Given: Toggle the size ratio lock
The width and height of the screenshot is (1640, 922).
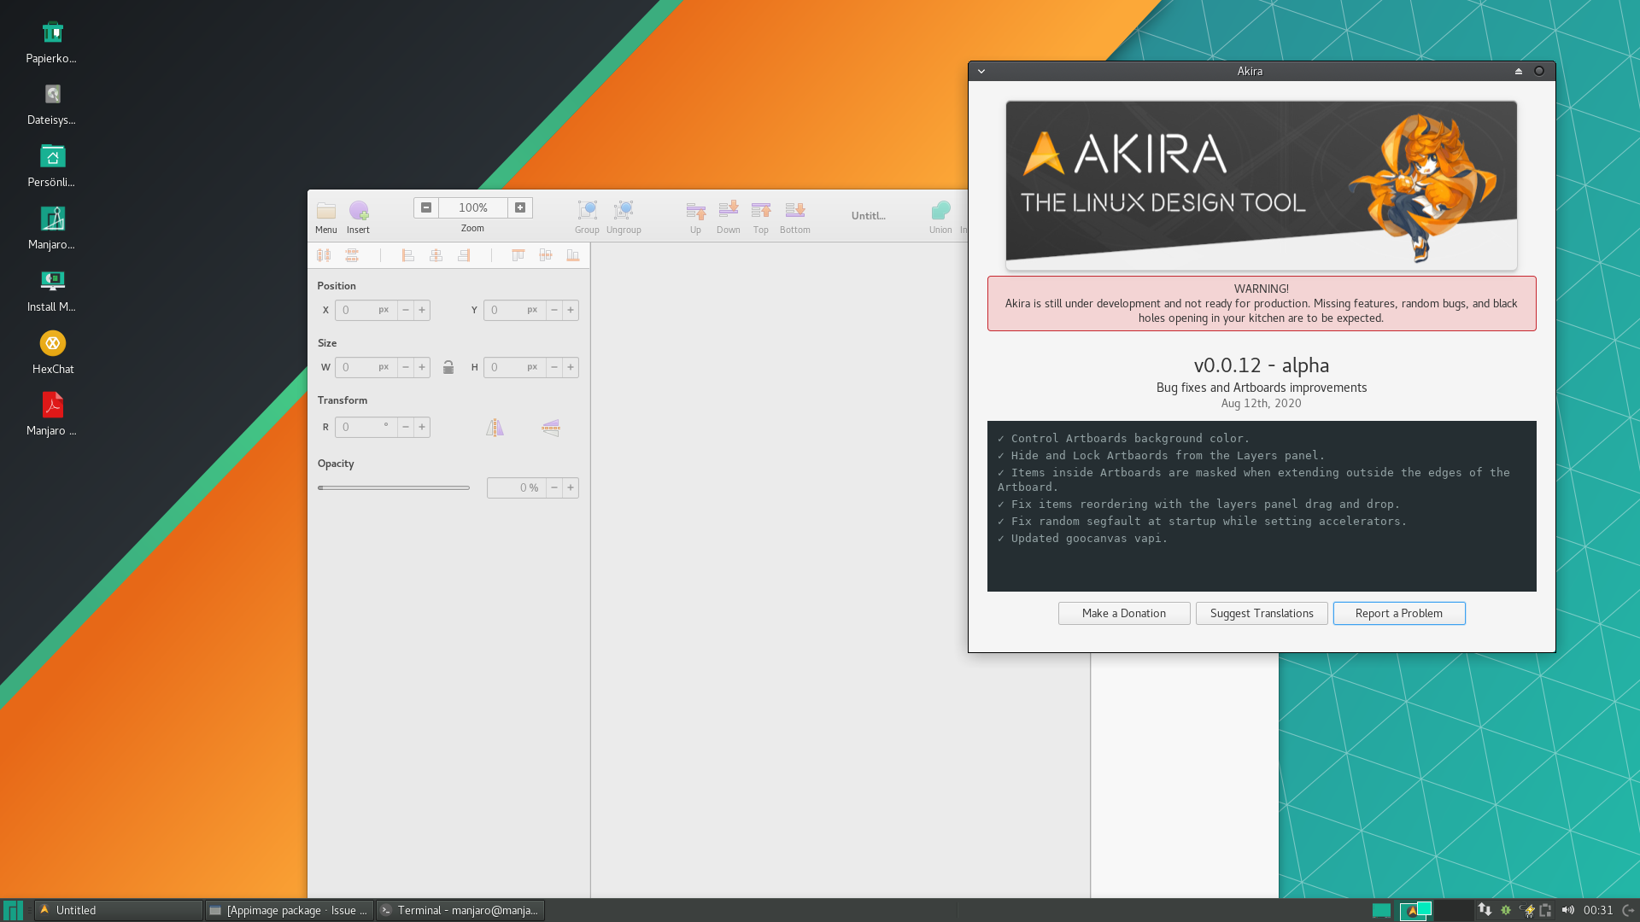Looking at the screenshot, I should [448, 367].
